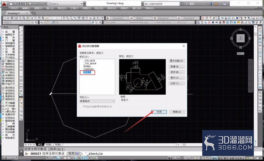Click New file icon in quick access bar
The image size is (264, 161).
pyautogui.click(x=11, y=4)
